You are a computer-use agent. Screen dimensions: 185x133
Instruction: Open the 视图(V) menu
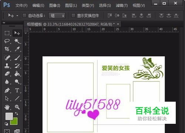pyautogui.click(x=139, y=6)
